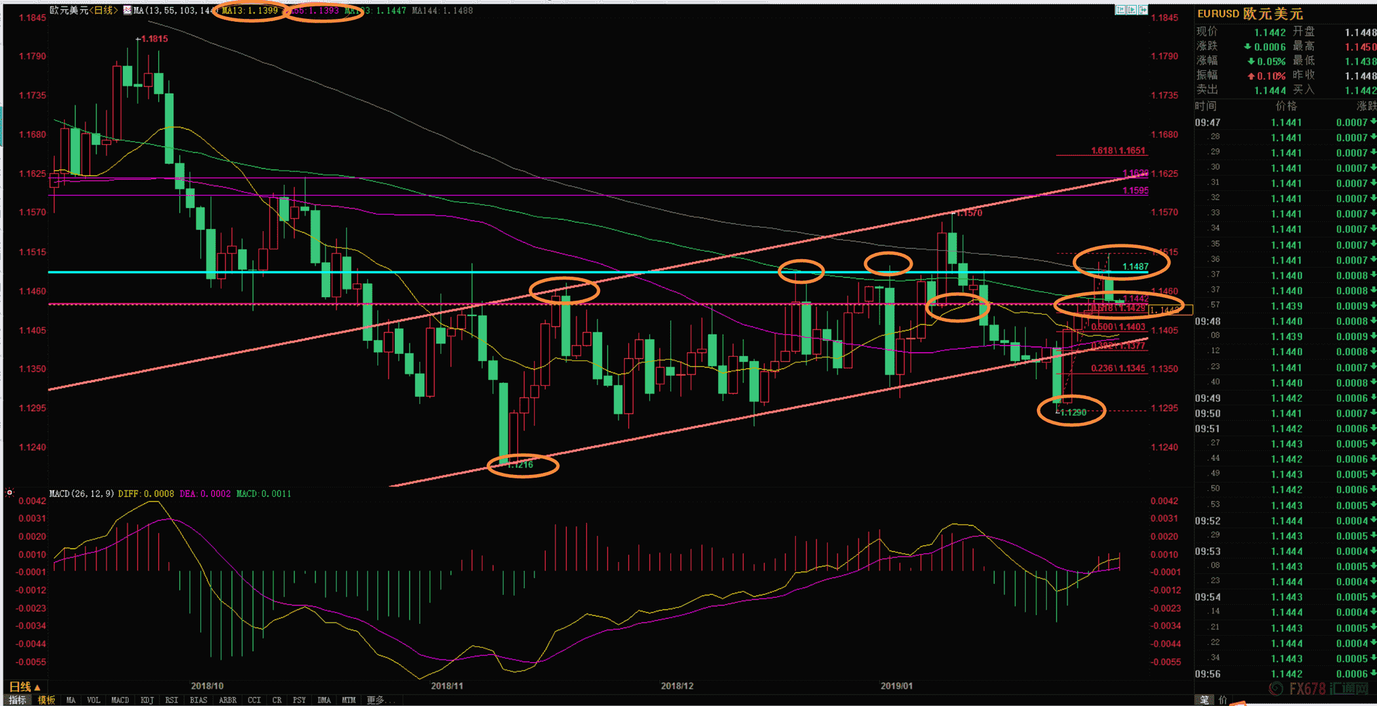Click the DIFF:0.0008 value

pos(146,494)
